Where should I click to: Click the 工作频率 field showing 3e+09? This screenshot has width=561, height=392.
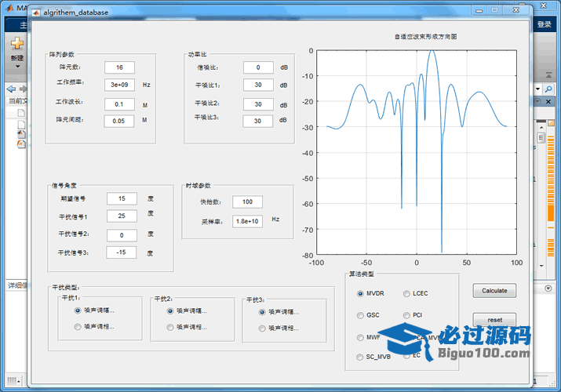tap(119, 85)
